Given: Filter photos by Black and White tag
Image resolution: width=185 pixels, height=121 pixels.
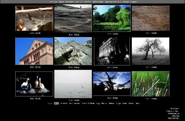Looking at the screenshot, I should pyautogui.click(x=88, y=103).
